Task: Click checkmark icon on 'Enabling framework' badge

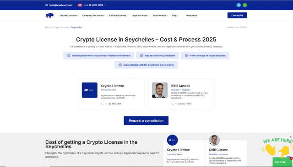Action: (69, 56)
